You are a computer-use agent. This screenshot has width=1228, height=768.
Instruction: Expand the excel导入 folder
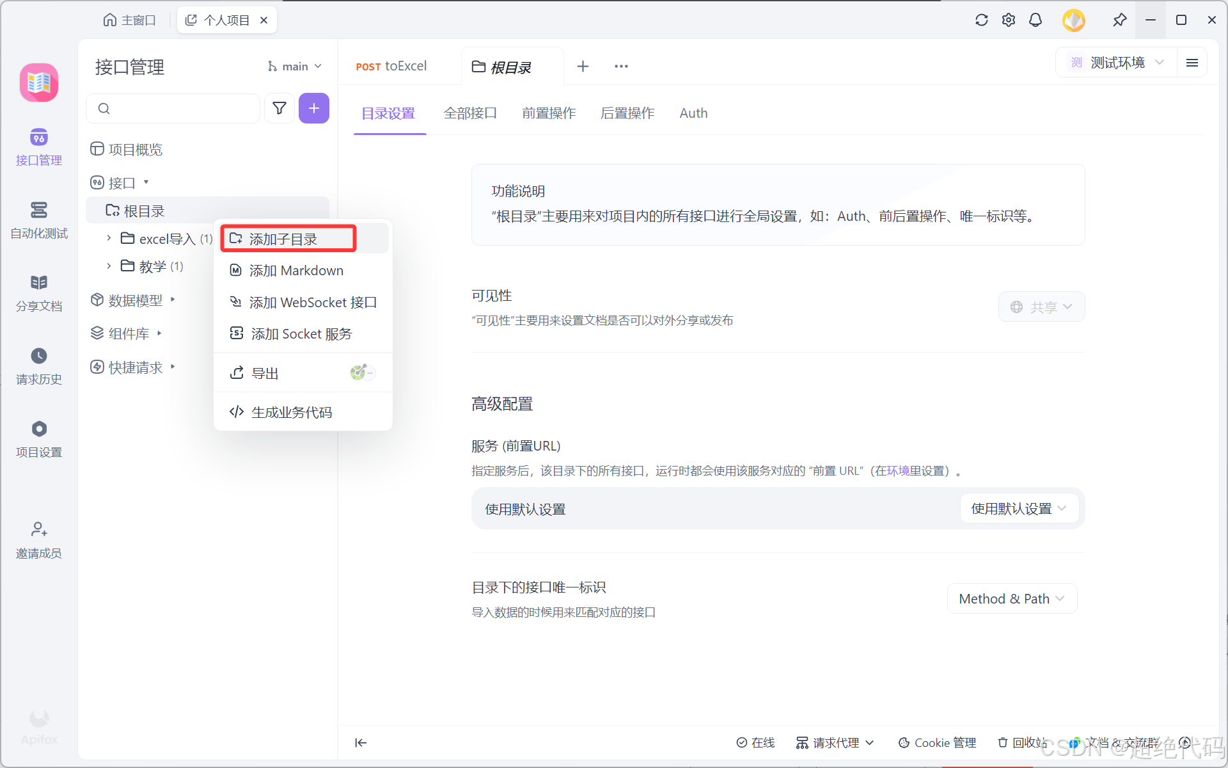pyautogui.click(x=109, y=238)
